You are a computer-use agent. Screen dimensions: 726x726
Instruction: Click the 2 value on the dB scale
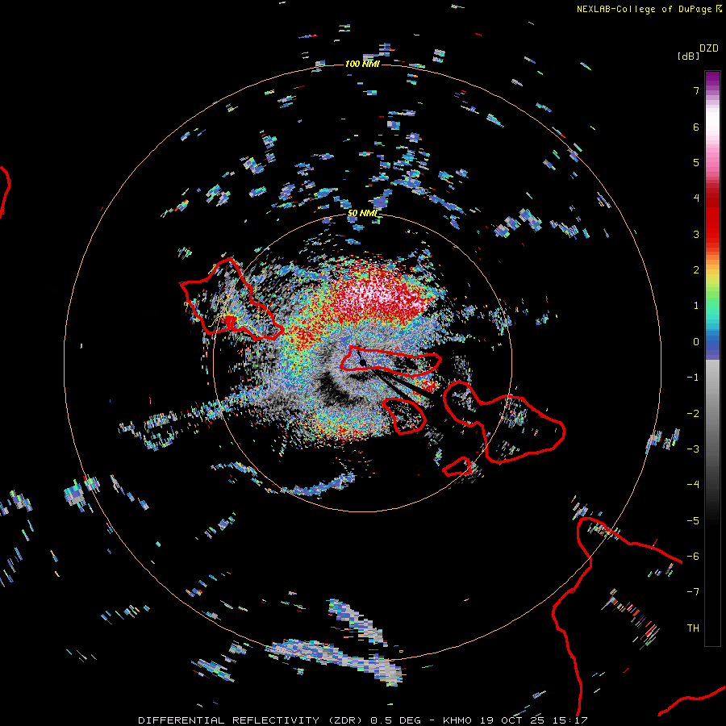(x=696, y=270)
